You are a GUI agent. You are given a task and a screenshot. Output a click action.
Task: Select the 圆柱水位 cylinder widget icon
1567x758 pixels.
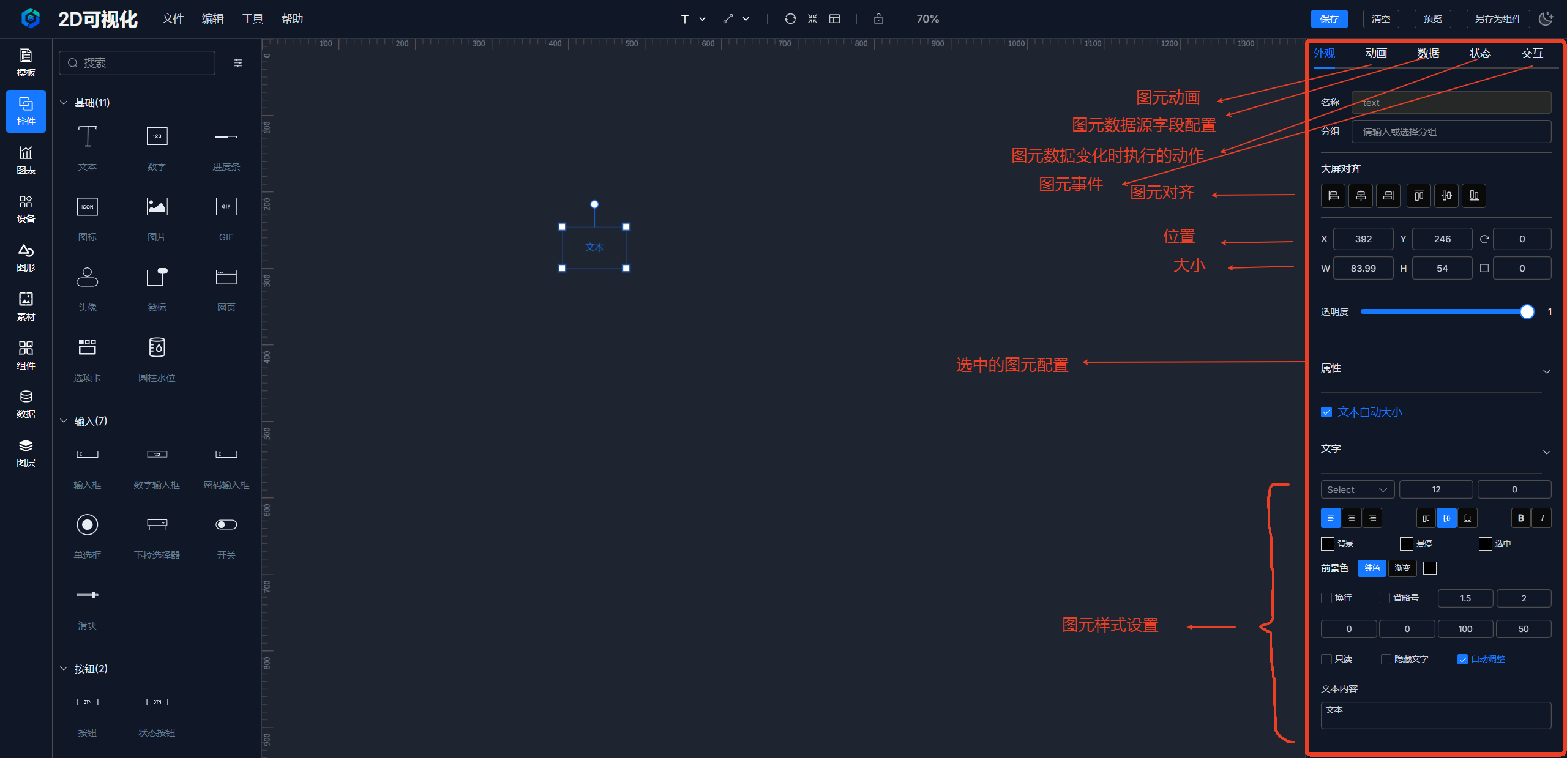[157, 347]
